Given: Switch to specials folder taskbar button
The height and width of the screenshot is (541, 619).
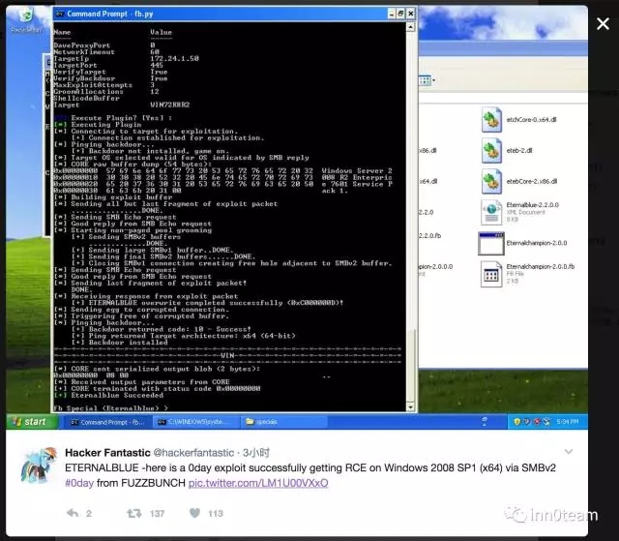Looking at the screenshot, I should tap(283, 422).
